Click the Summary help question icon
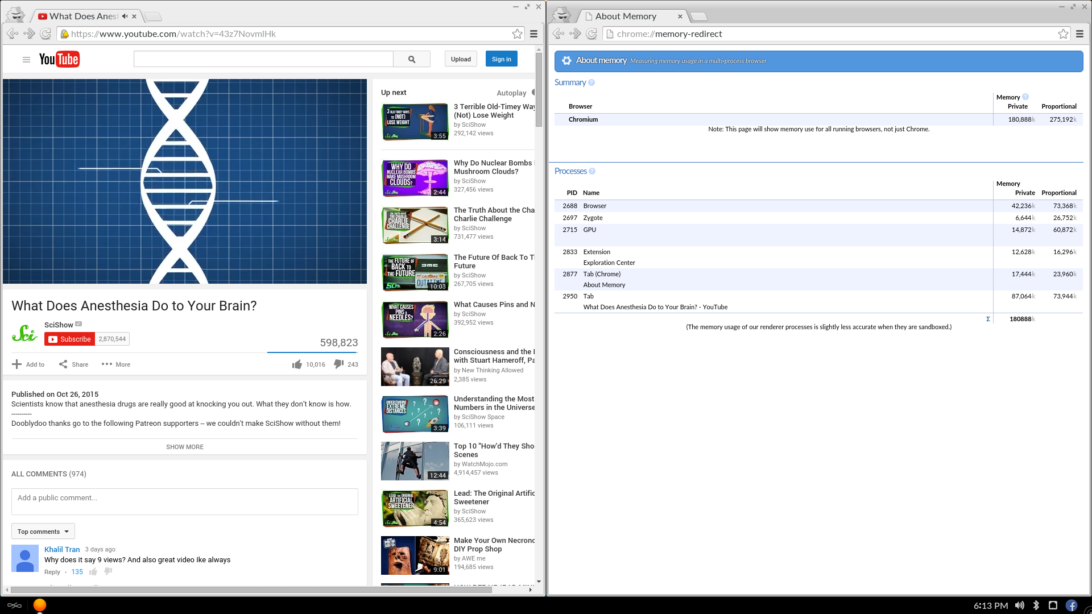Screen dimensions: 1092x614 [x=591, y=82]
